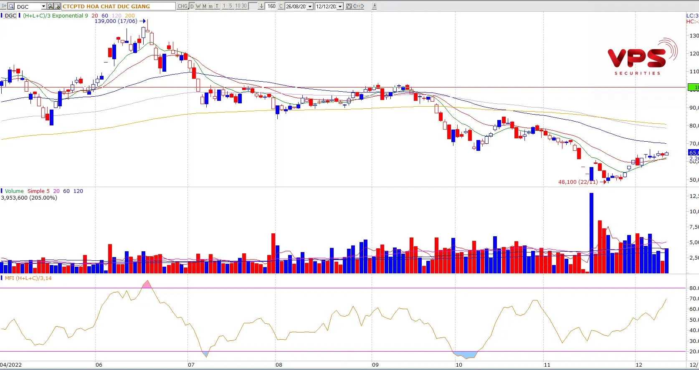Open the end date 12/12 dropdown
699x370 pixels.
pos(340,7)
